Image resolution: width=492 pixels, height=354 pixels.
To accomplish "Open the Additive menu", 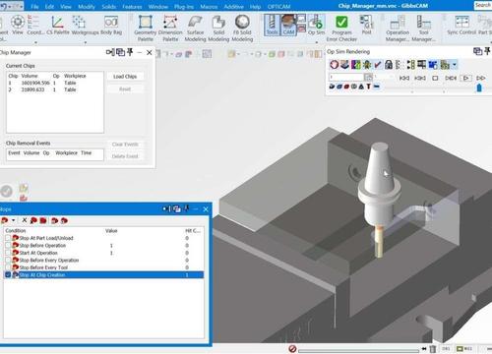I will coord(233,7).
